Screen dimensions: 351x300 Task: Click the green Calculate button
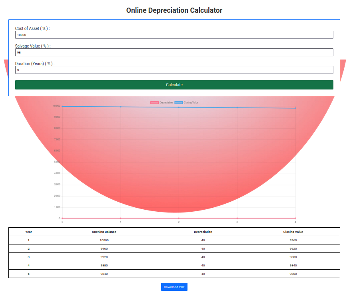click(174, 85)
